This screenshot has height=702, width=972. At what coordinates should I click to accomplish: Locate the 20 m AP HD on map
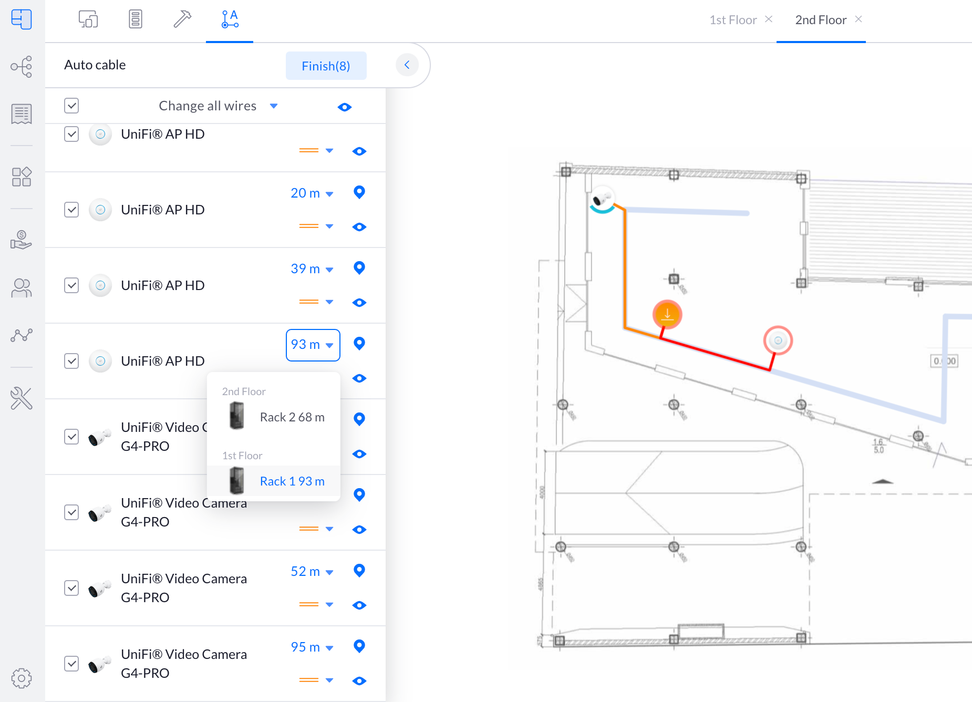(x=359, y=192)
